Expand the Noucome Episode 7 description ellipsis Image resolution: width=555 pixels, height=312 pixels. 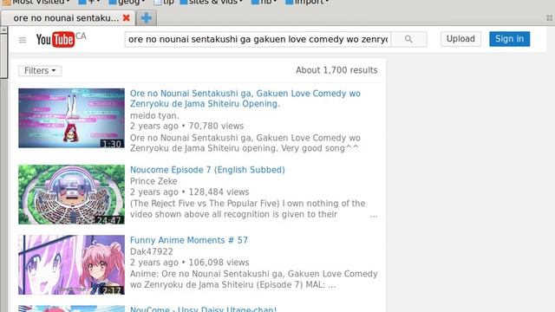(374, 216)
